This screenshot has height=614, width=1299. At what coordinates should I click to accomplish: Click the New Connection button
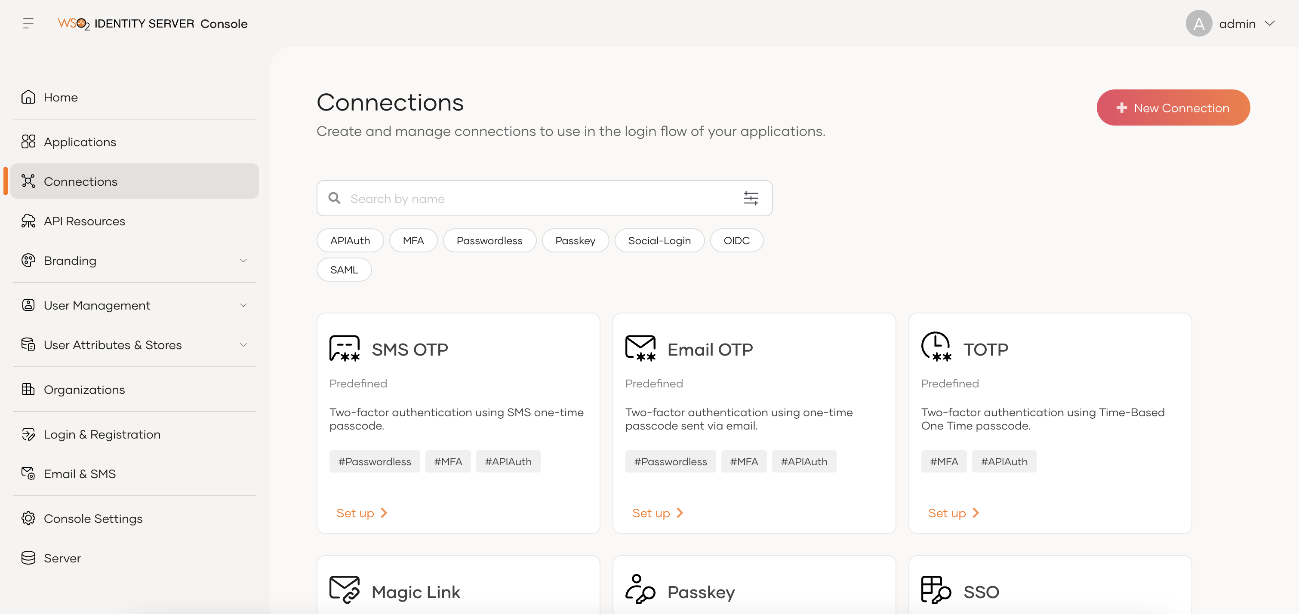tap(1173, 107)
